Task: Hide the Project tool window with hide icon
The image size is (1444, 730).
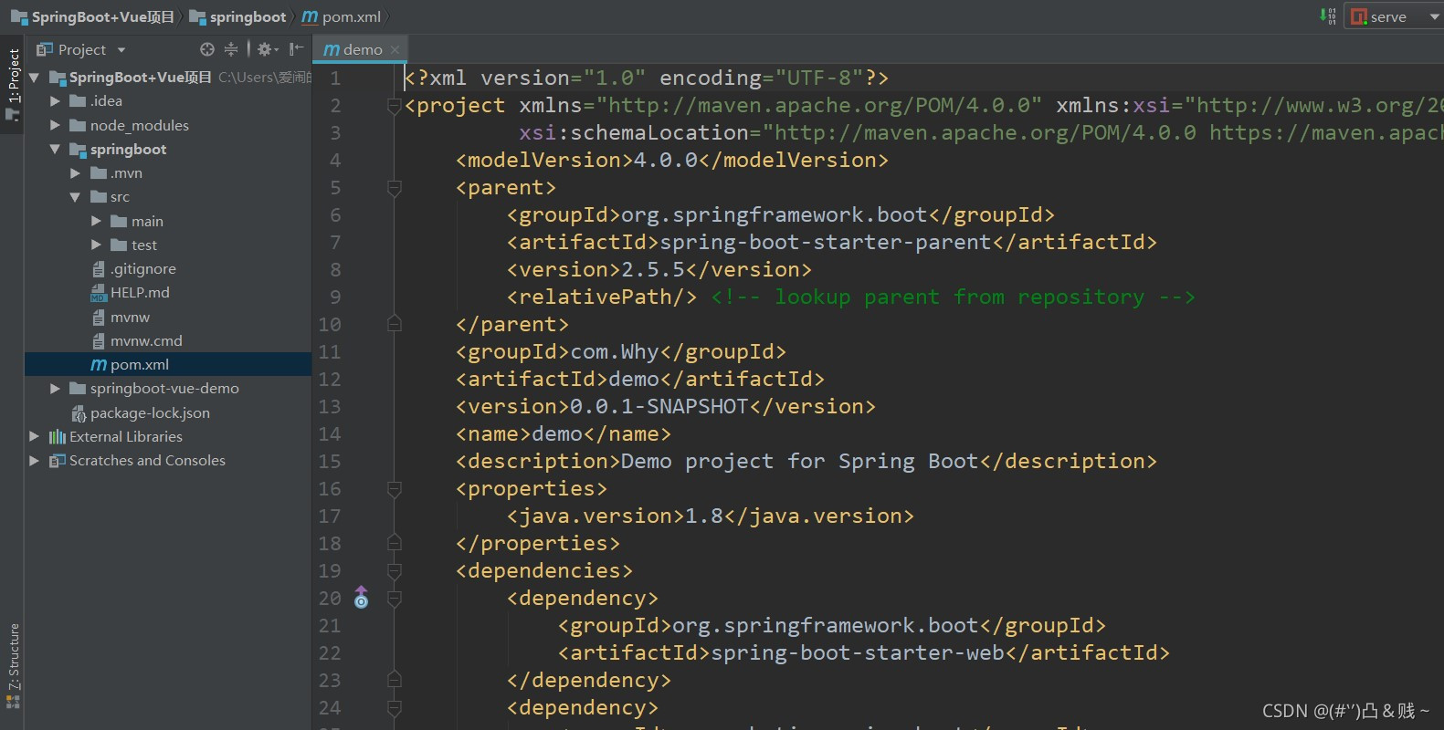Action: pos(296,49)
